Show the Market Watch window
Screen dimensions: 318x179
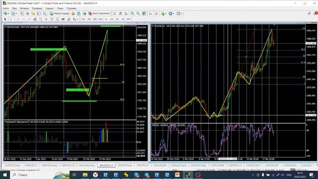22,13
